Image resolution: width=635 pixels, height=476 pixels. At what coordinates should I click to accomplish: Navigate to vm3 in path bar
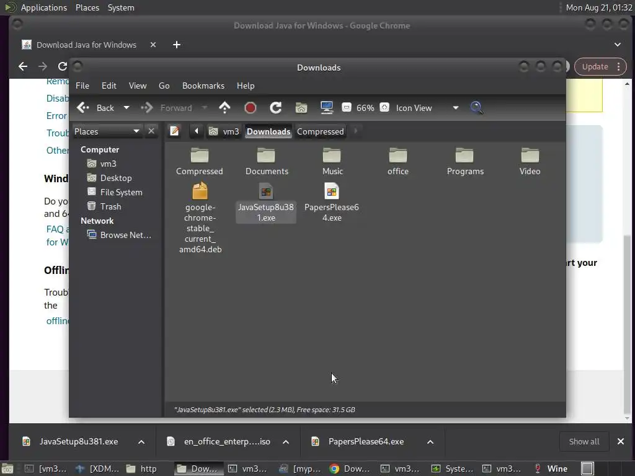(224, 131)
